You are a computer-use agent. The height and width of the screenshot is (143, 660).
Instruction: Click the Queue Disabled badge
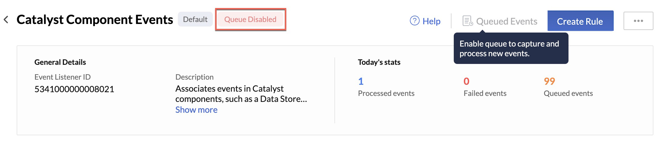tap(250, 19)
